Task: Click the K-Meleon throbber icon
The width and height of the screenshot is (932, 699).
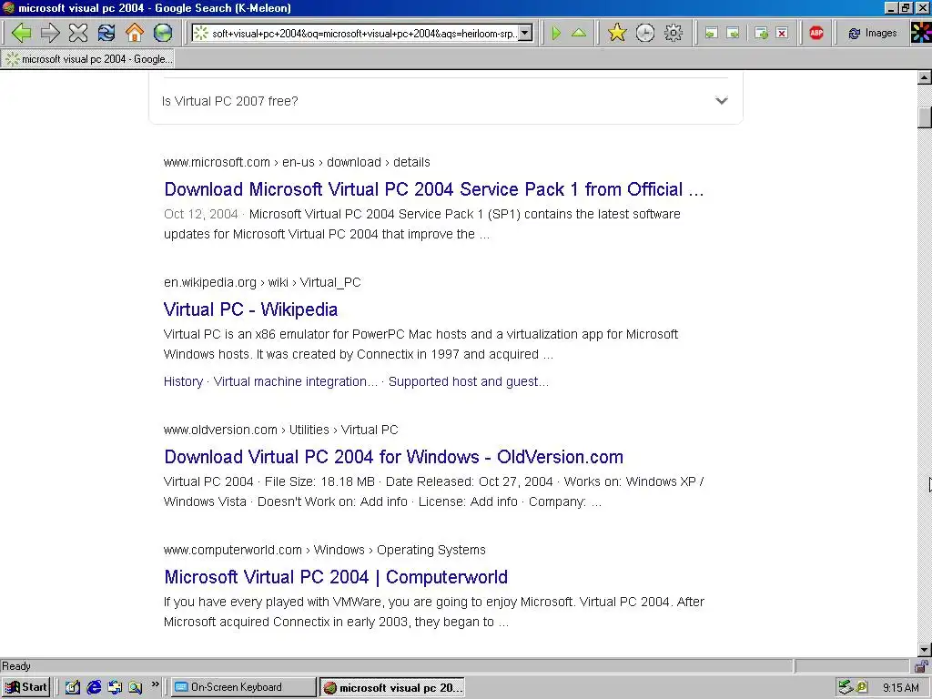Action: pos(921,33)
